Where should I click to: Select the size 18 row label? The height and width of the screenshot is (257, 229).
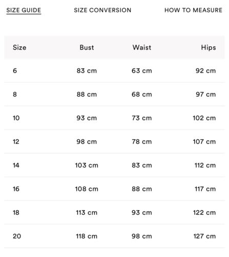tap(16, 212)
